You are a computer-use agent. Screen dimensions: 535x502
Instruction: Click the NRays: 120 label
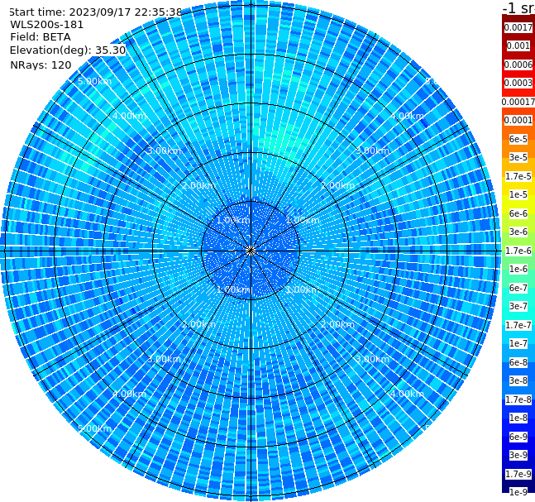click(x=41, y=65)
